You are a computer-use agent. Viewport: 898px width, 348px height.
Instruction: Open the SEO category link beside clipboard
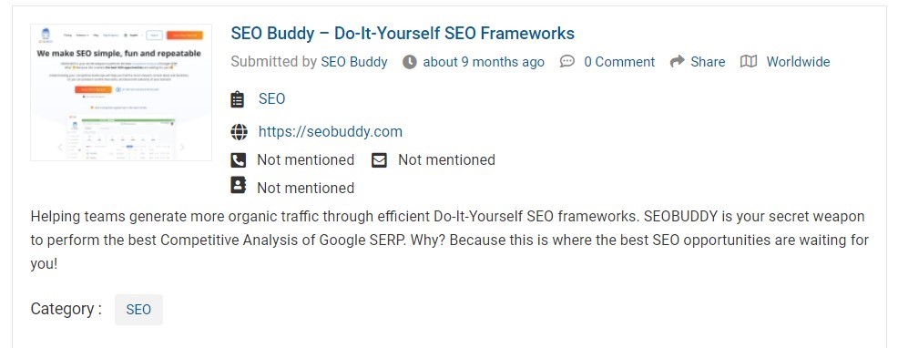click(x=271, y=98)
